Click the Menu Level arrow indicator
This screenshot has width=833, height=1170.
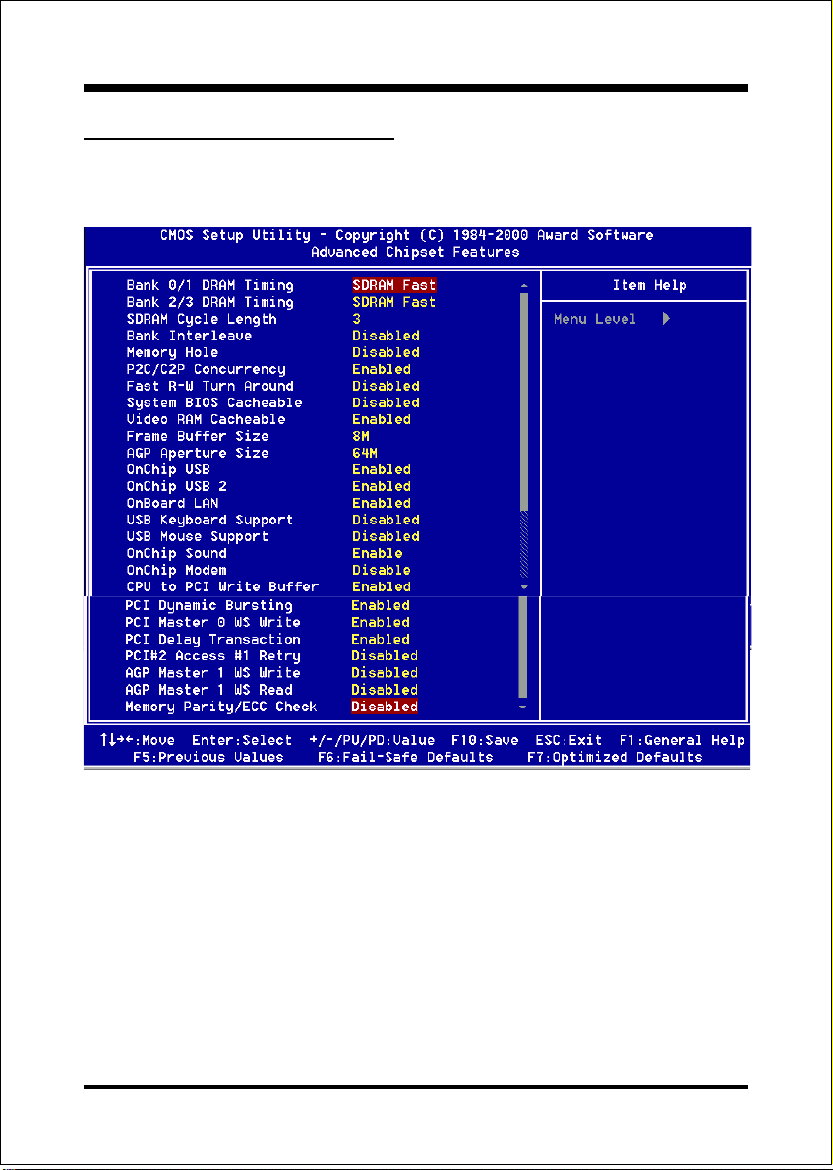click(666, 319)
